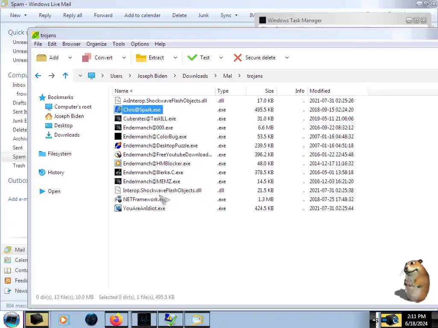
Task: Click the Open play-arrow icon in sidebar
Action: click(x=42, y=191)
